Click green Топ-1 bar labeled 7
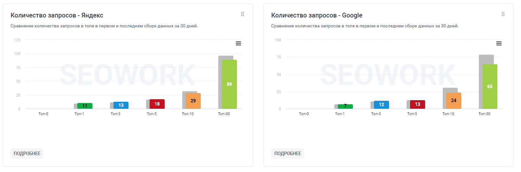The width and height of the screenshot is (521, 172). [x=345, y=107]
